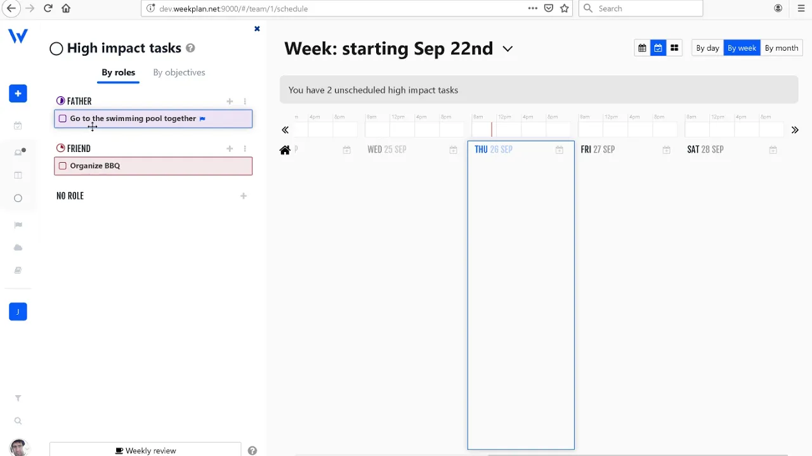Open notifications via the bell icon
Screen dimensions: 812x456
coord(18,151)
